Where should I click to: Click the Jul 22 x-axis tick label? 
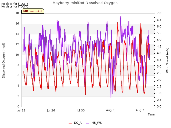[x=21, y=110]
